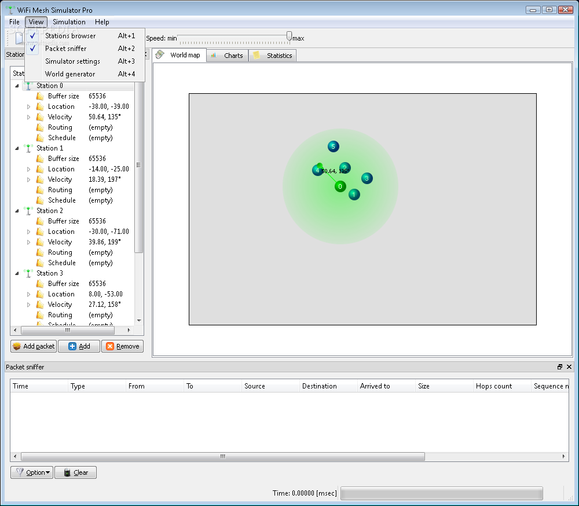This screenshot has height=506, width=579.
Task: Click the blue plus icon on Add
Action: (72, 346)
